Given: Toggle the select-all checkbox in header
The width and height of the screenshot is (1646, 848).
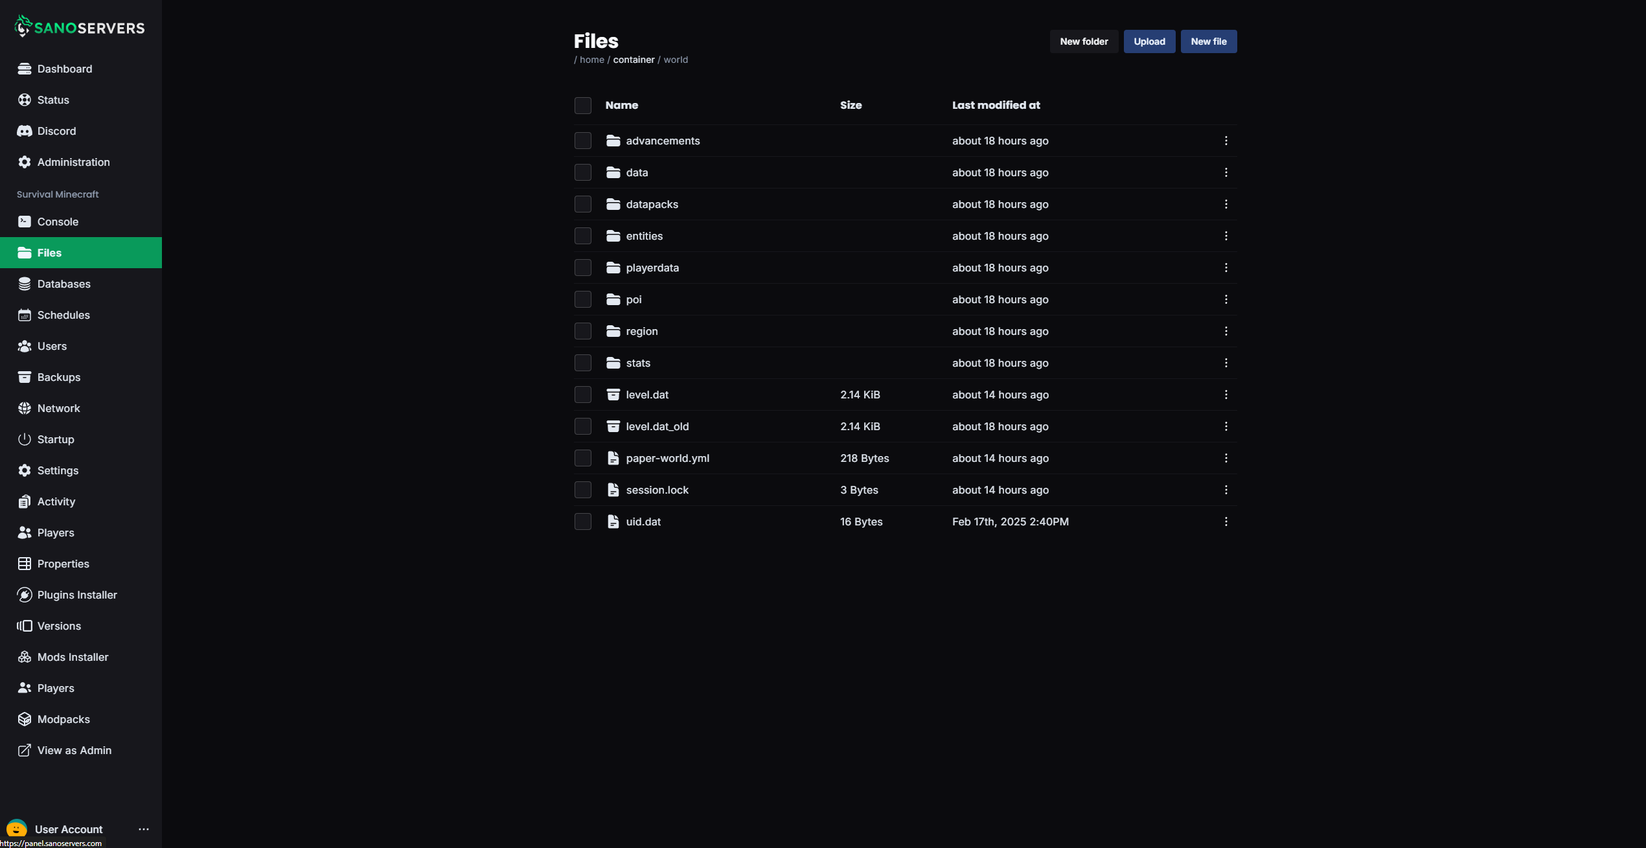Looking at the screenshot, I should [x=582, y=105].
